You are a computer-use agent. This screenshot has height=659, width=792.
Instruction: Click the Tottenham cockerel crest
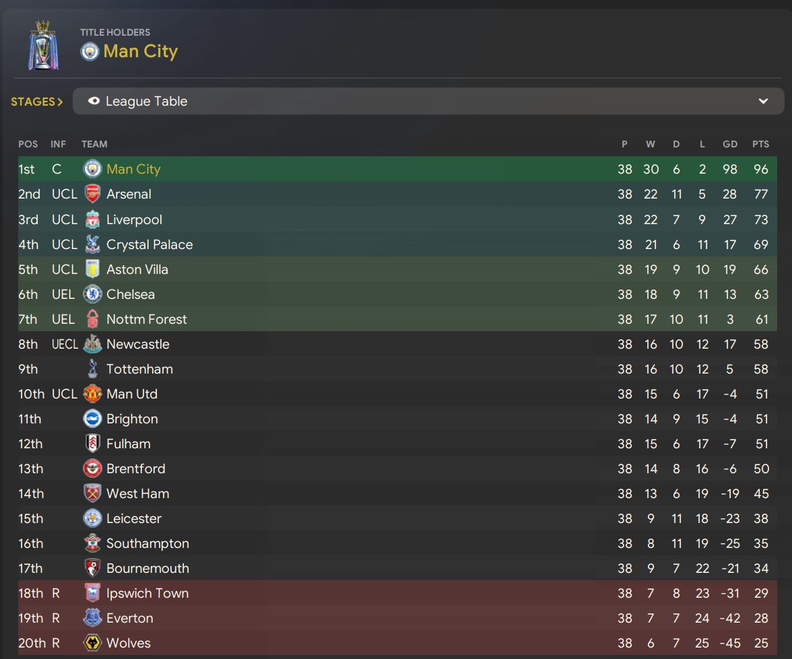click(x=92, y=369)
